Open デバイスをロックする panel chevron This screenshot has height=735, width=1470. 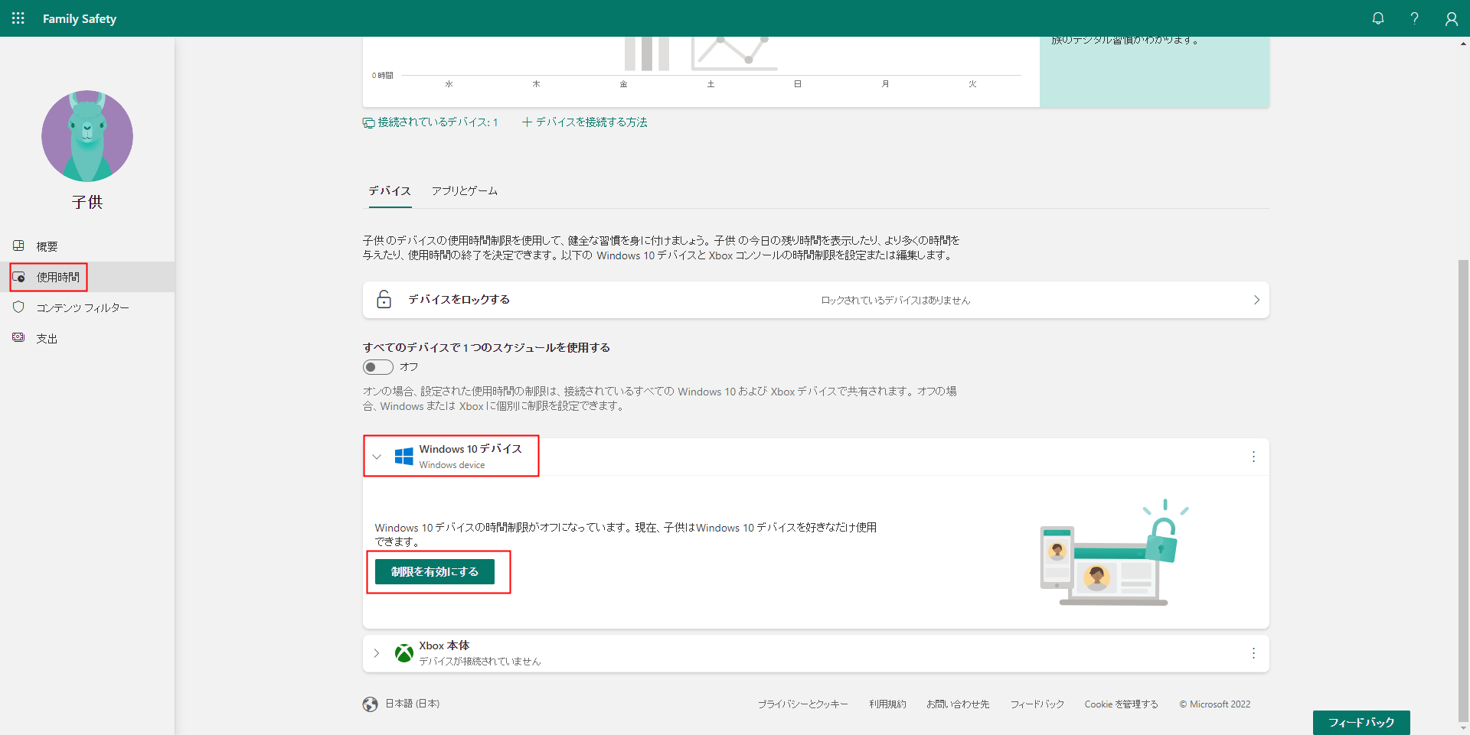coord(1256,300)
